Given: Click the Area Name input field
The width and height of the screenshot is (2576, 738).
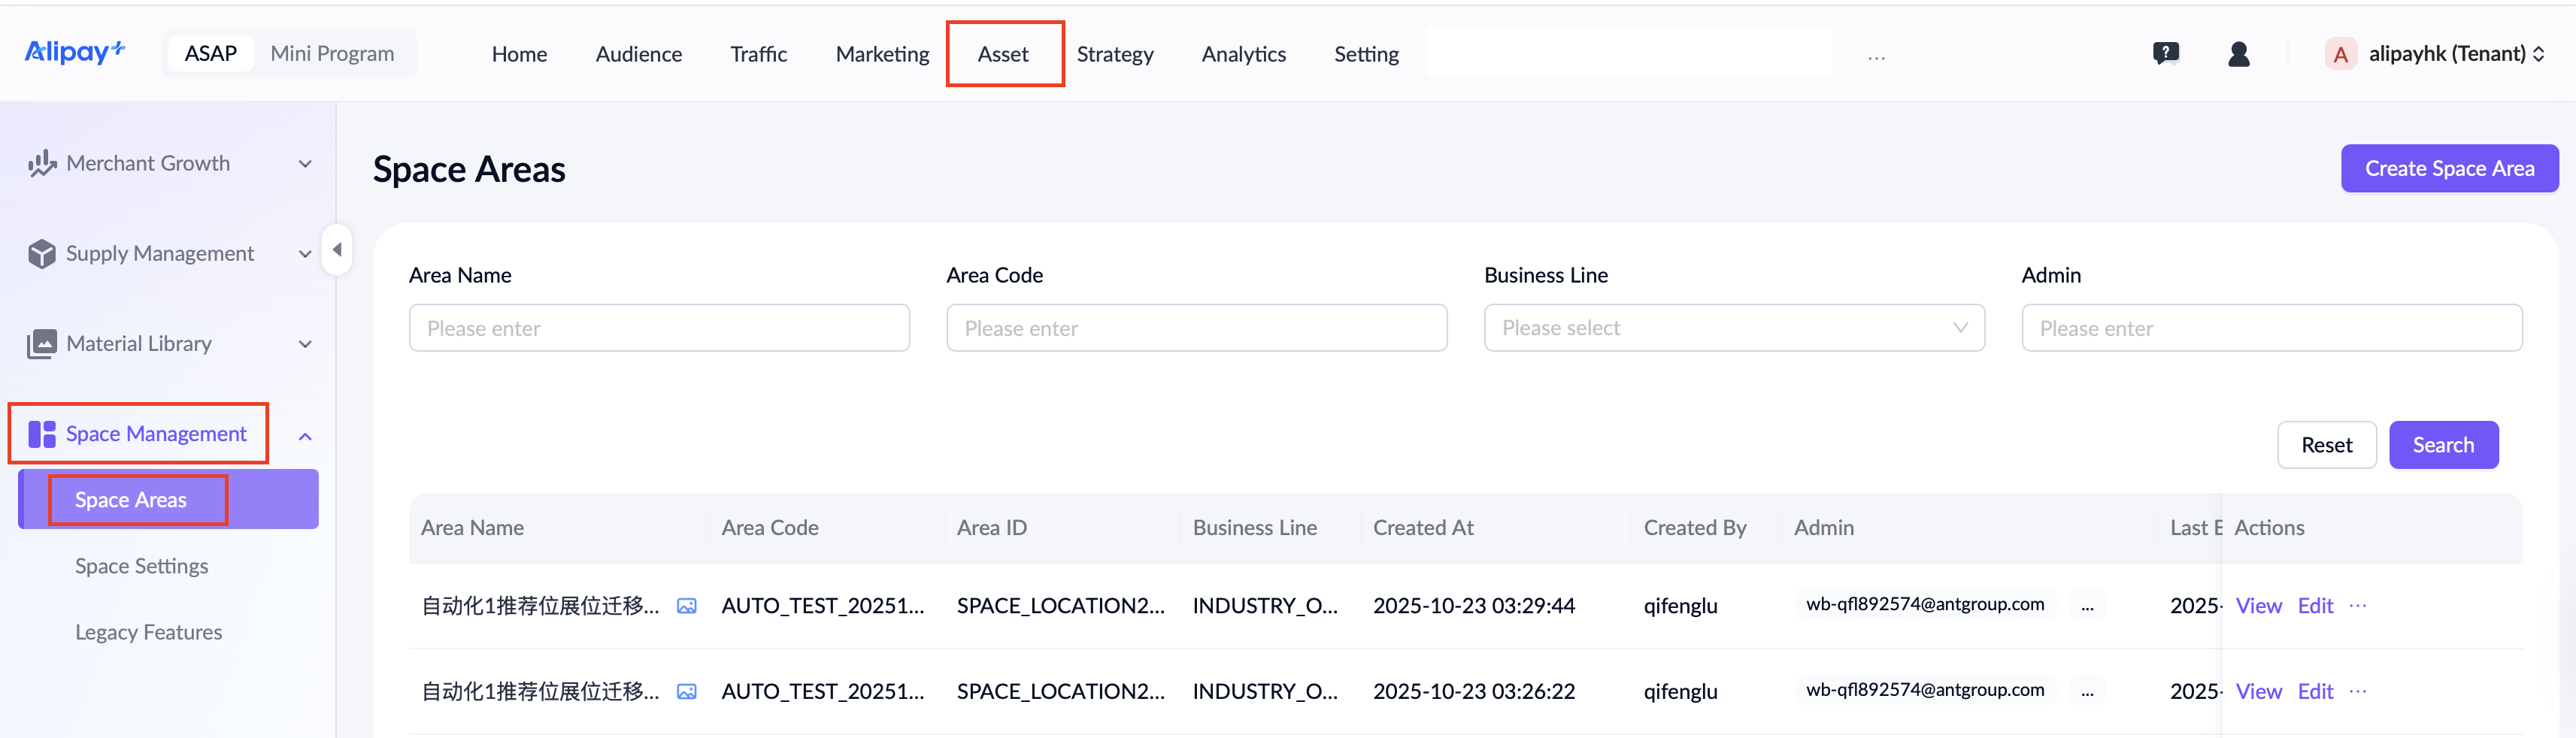Looking at the screenshot, I should click(659, 328).
